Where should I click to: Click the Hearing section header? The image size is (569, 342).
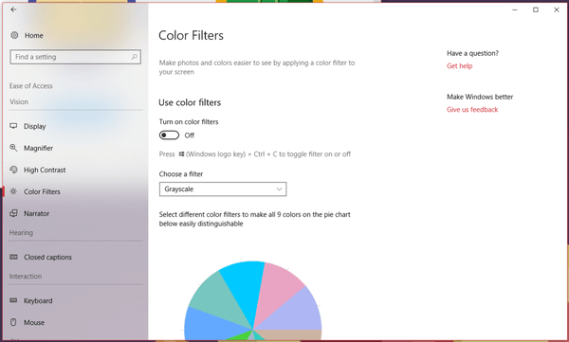(x=21, y=233)
